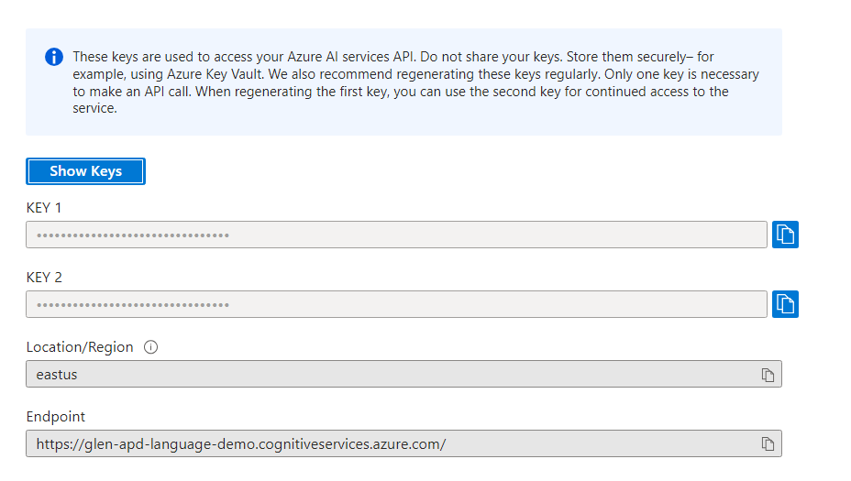851x481 pixels.
Task: Copy KEY 1 to clipboard
Action: (x=785, y=235)
